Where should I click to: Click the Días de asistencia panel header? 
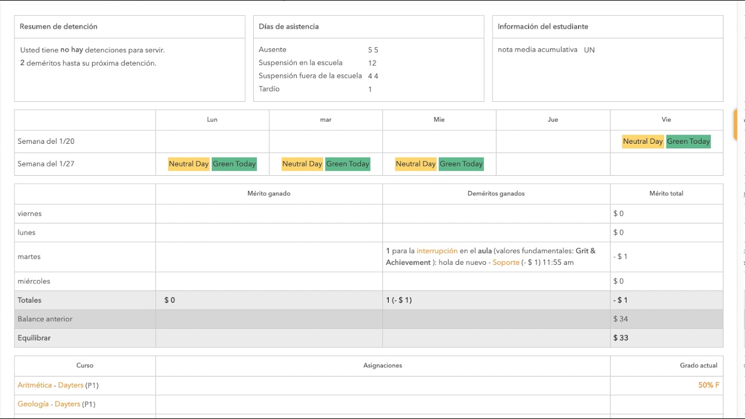click(x=289, y=27)
